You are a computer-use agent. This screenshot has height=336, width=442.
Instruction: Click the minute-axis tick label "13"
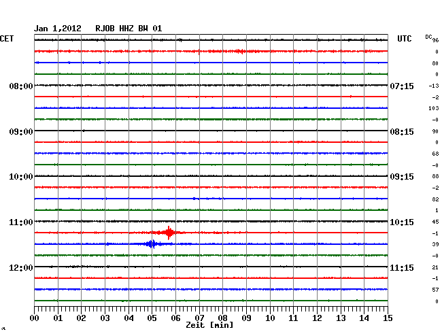pyautogui.click(x=341, y=318)
